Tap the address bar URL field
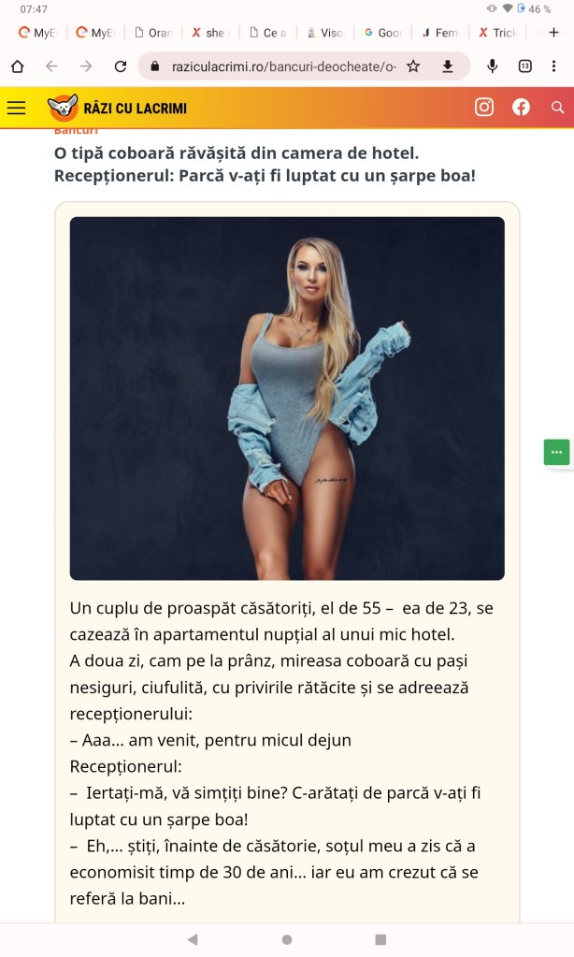Image resolution: width=574 pixels, height=957 pixels. pyautogui.click(x=284, y=66)
